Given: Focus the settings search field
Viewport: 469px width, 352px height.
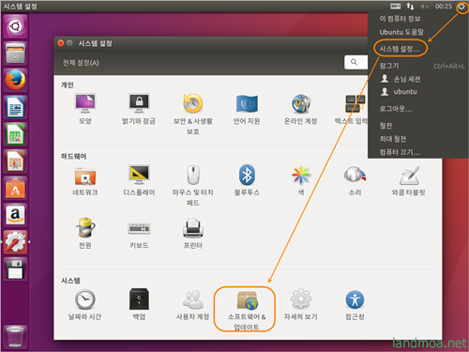Looking at the screenshot, I should coord(356,62).
